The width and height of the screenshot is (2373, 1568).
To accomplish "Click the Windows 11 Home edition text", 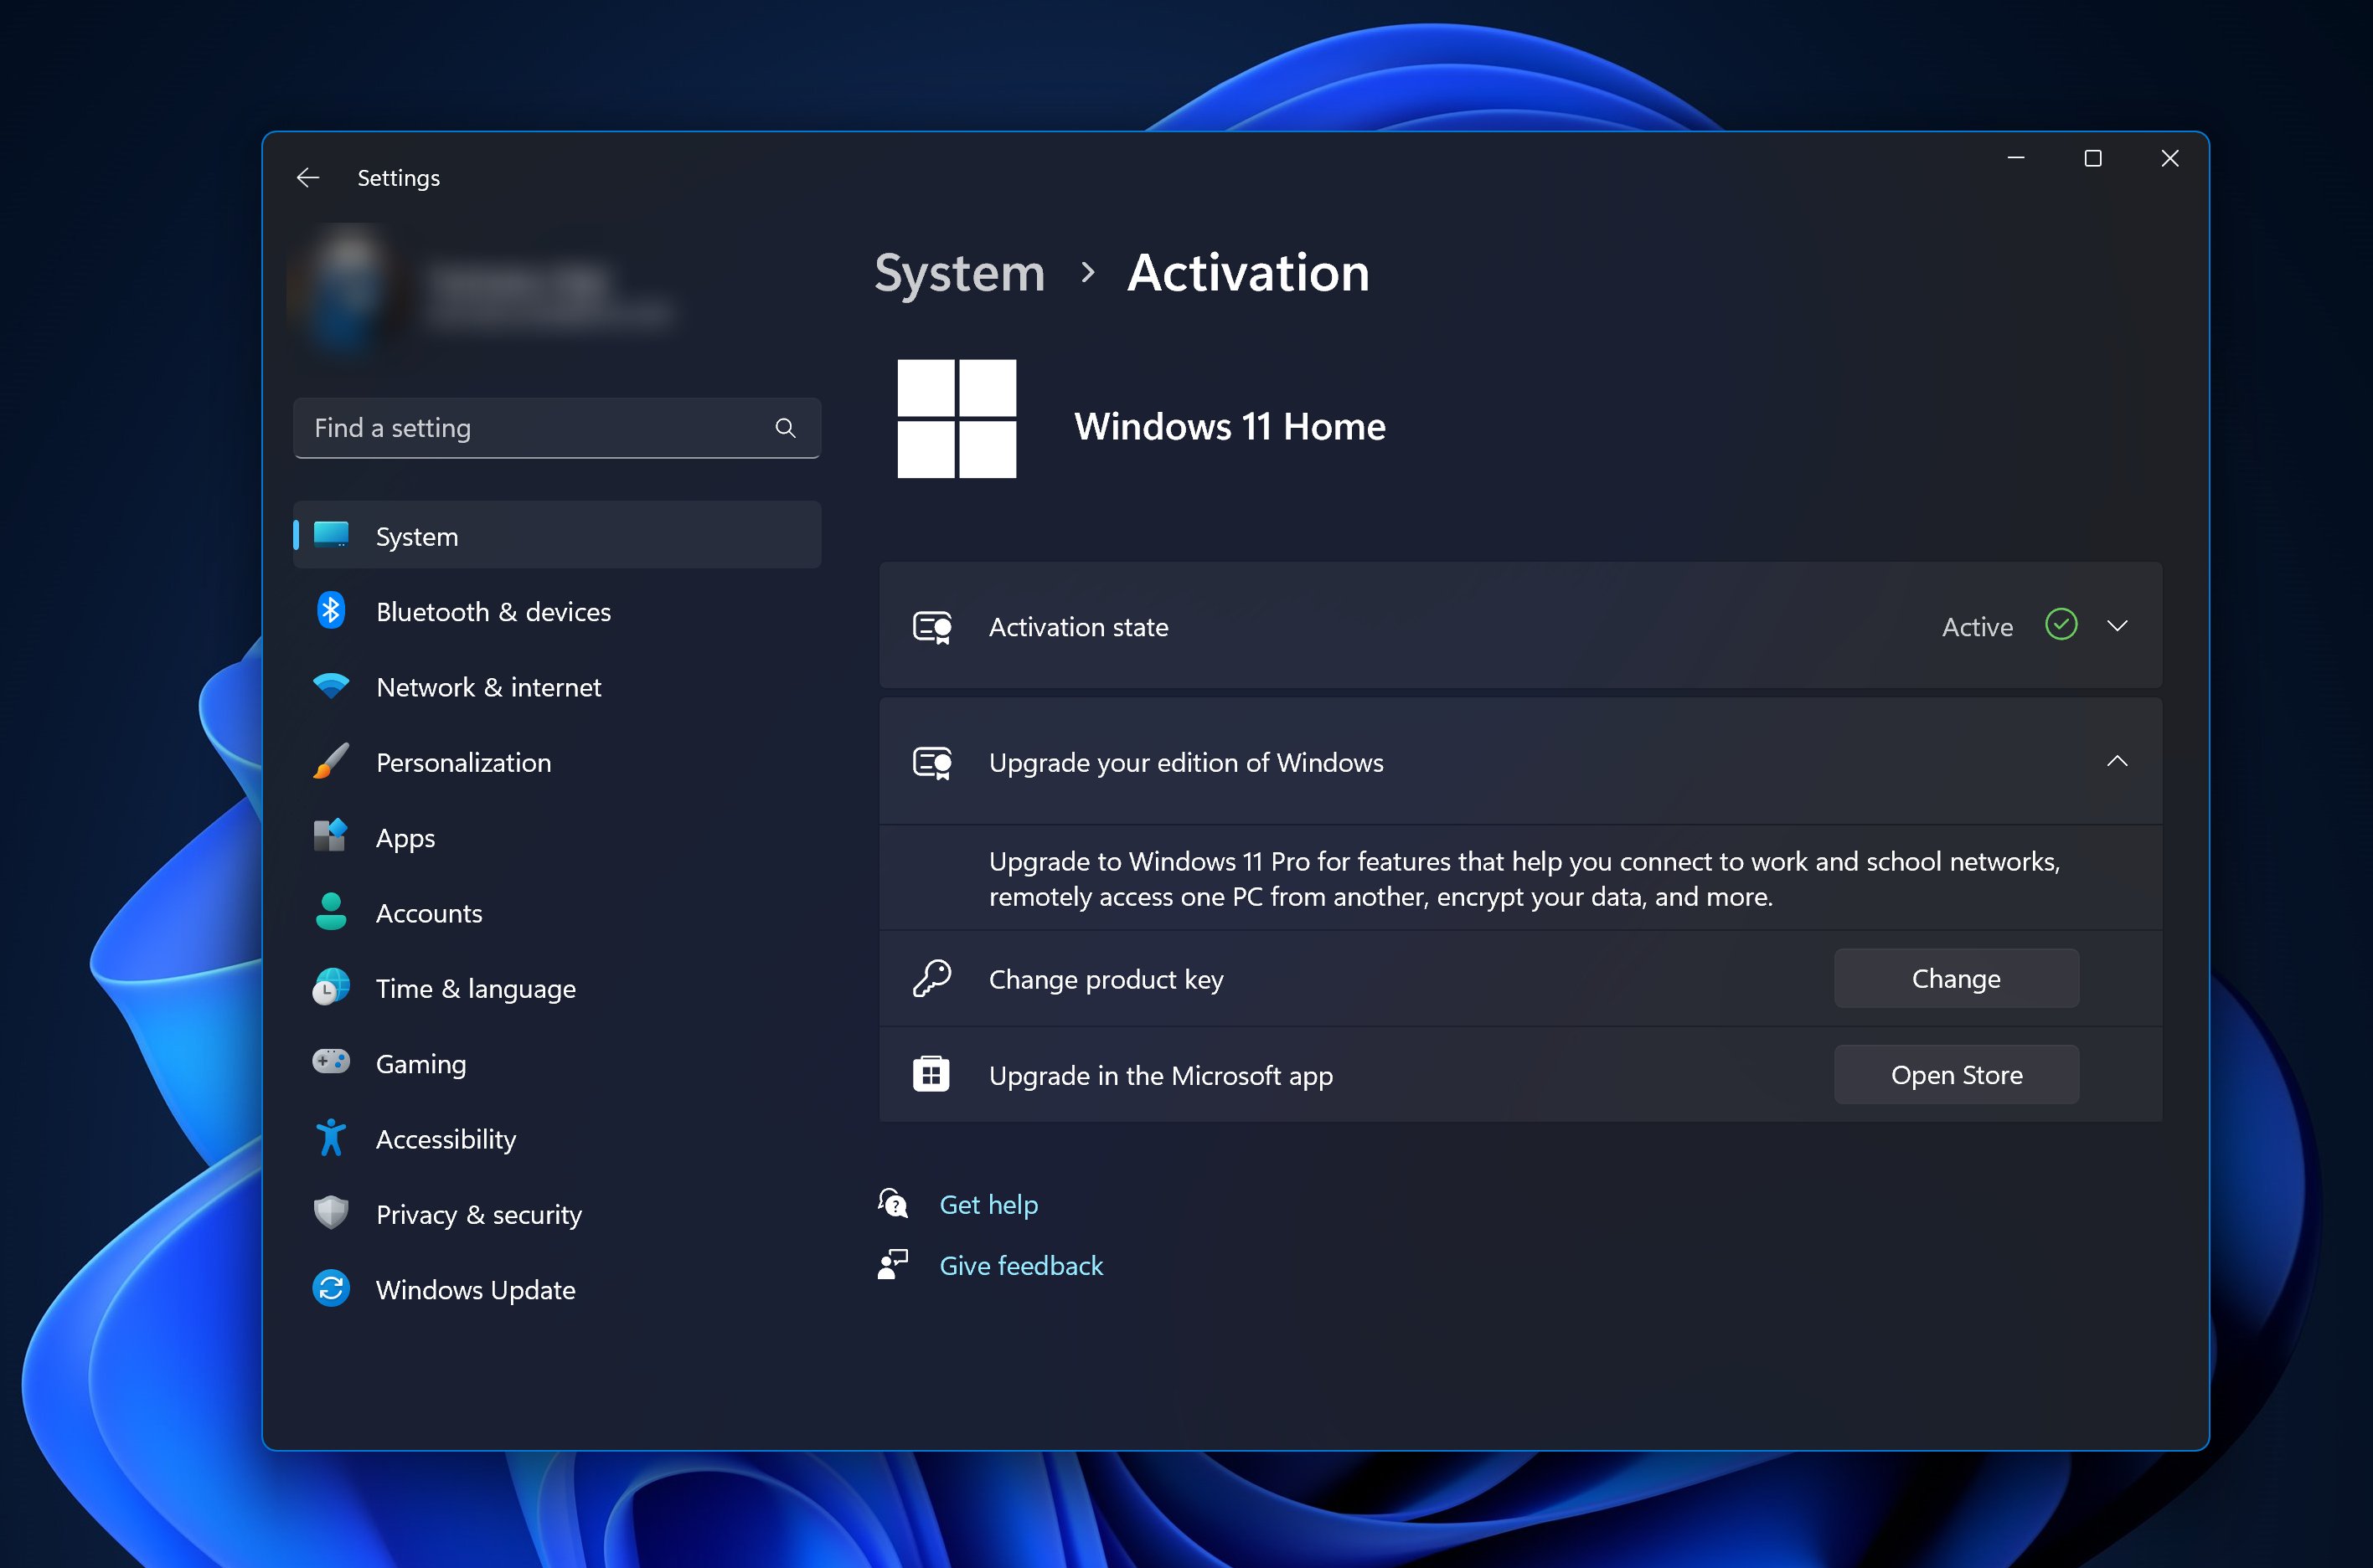I will pos(1230,426).
